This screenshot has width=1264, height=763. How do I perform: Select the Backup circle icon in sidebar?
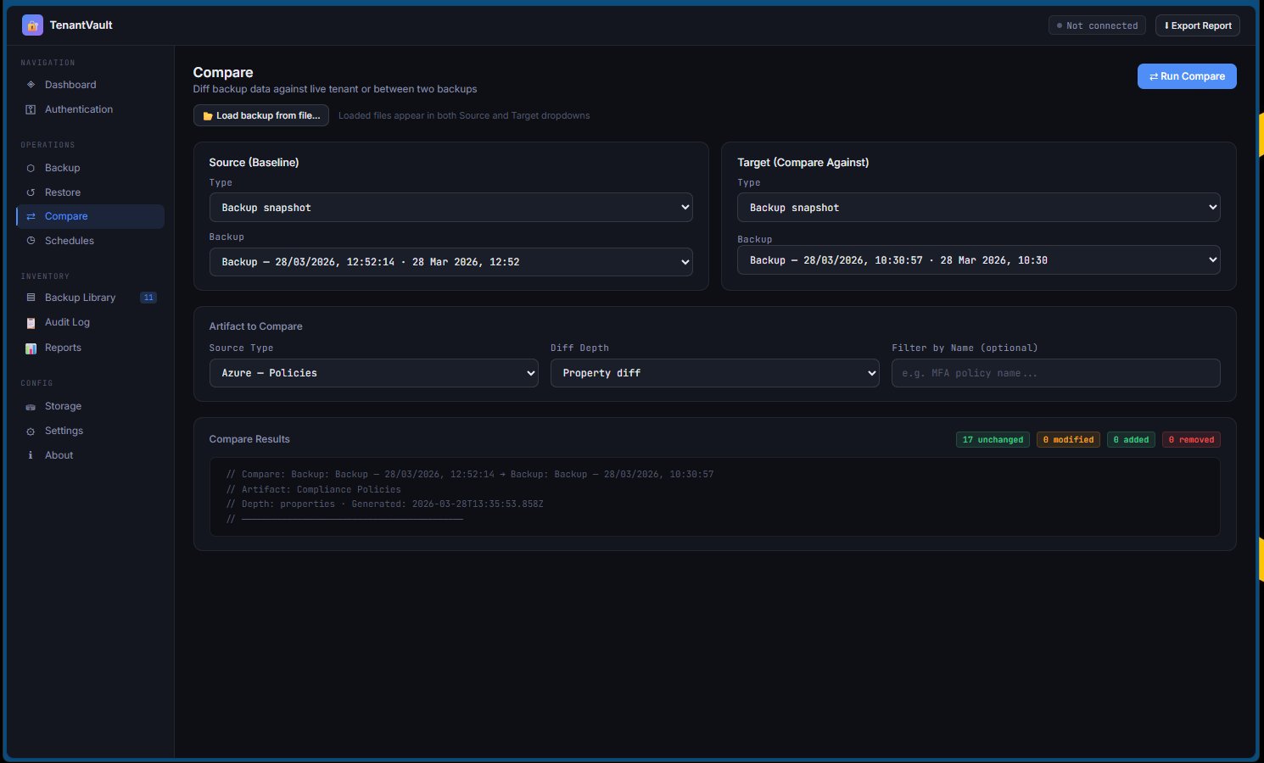tap(31, 168)
